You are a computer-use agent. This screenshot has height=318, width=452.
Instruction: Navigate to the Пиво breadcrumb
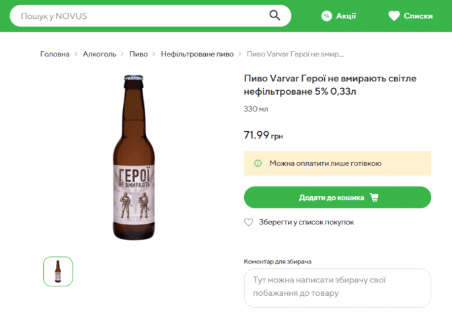[139, 54]
